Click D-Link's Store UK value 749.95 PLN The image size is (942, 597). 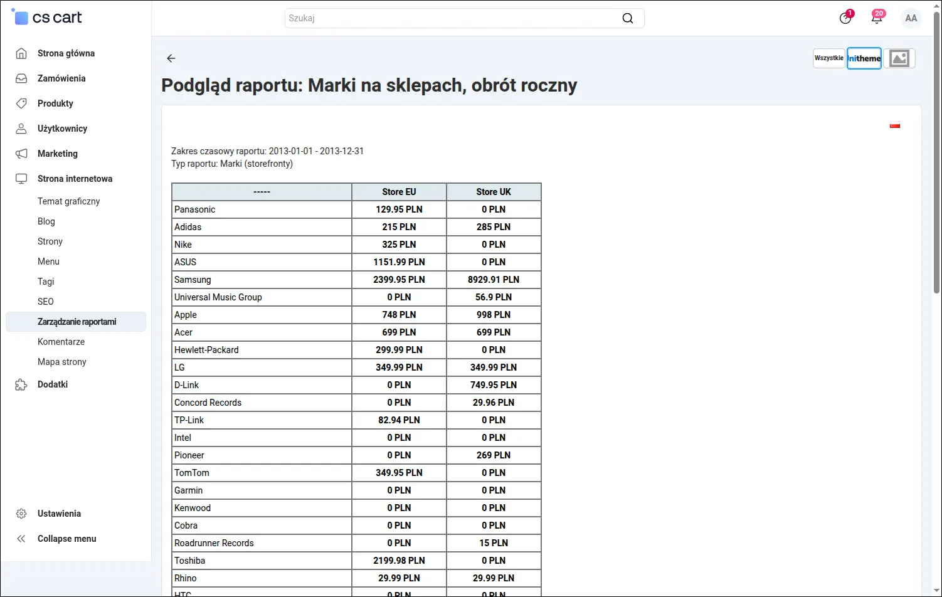(x=494, y=385)
